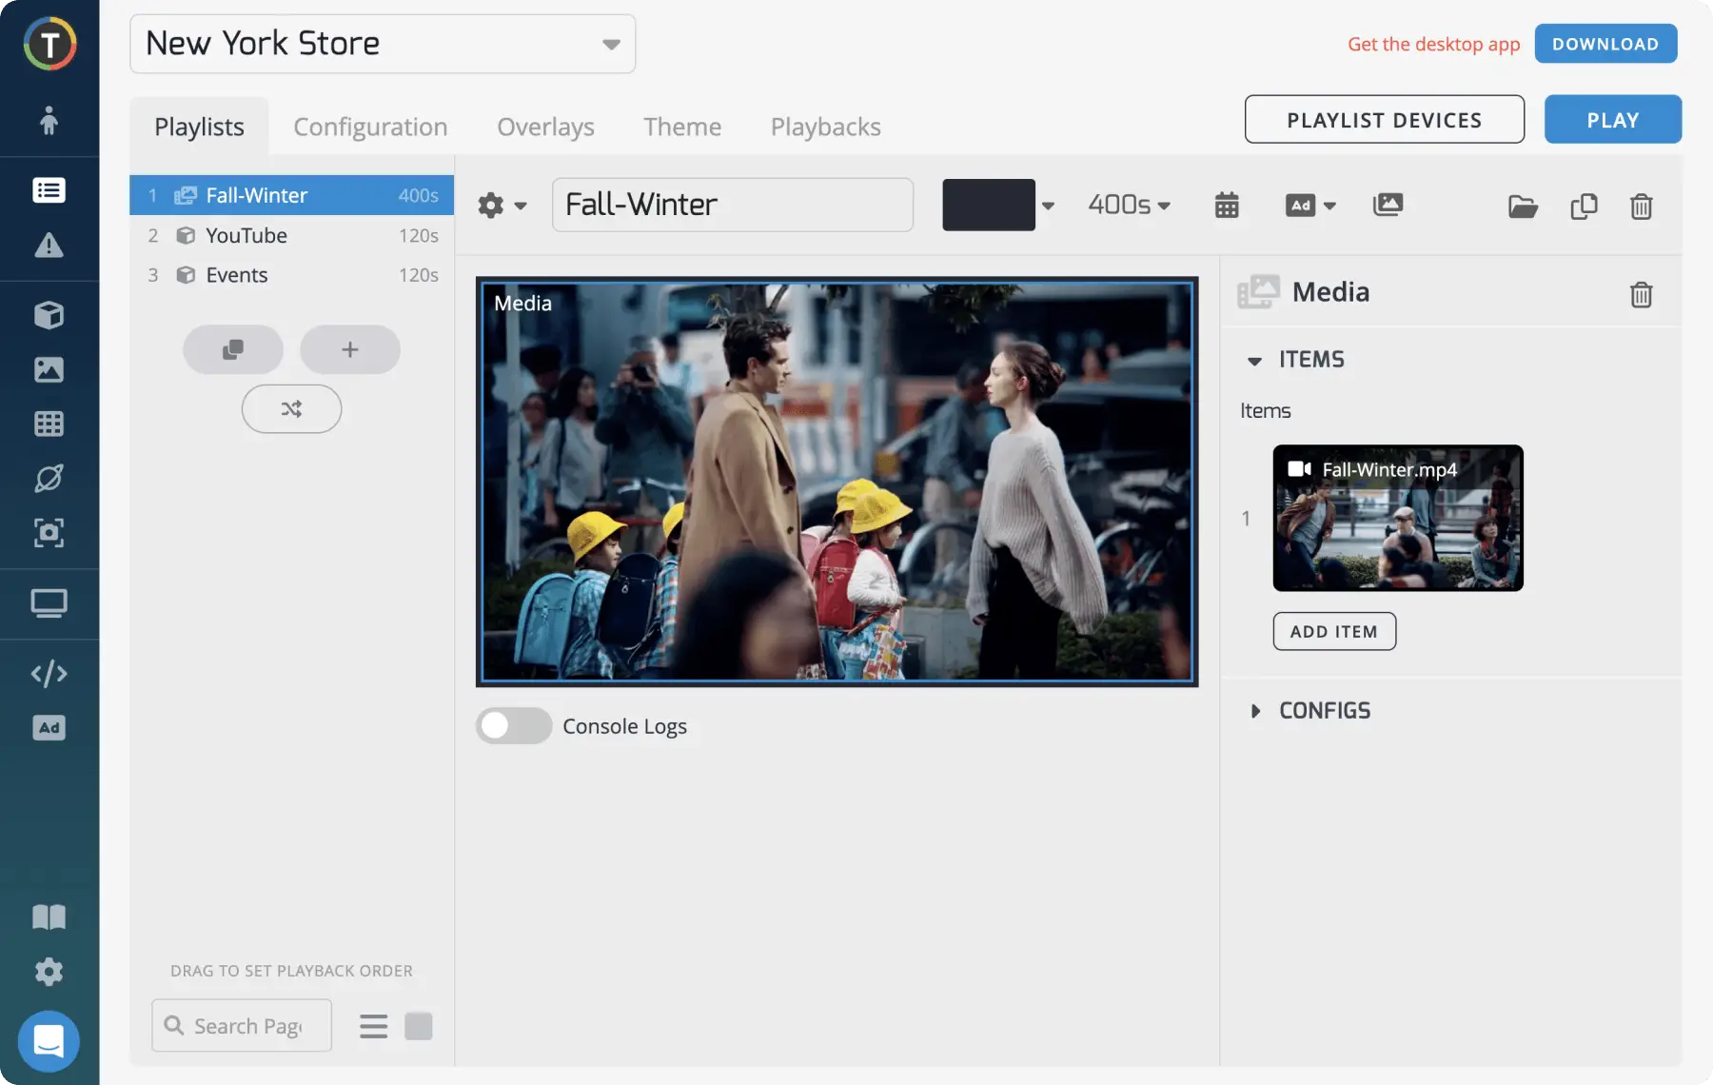1713x1085 pixels.
Task: Open the Configuration tab
Action: point(370,127)
